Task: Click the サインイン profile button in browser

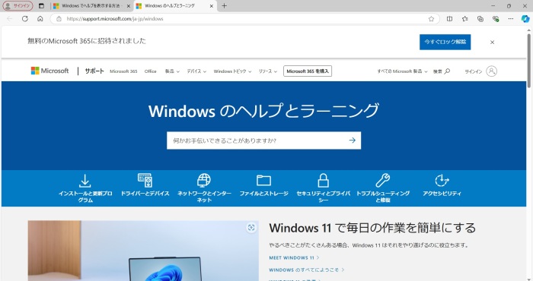Action: click(x=18, y=6)
